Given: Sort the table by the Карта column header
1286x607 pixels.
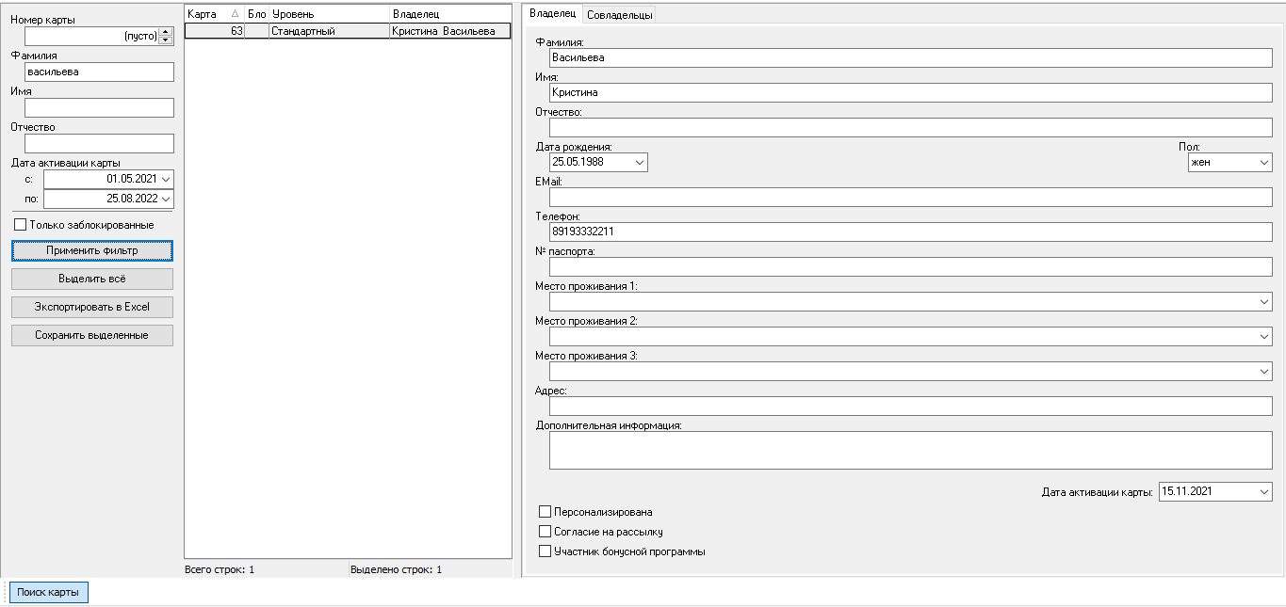Looking at the screenshot, I should [x=214, y=14].
